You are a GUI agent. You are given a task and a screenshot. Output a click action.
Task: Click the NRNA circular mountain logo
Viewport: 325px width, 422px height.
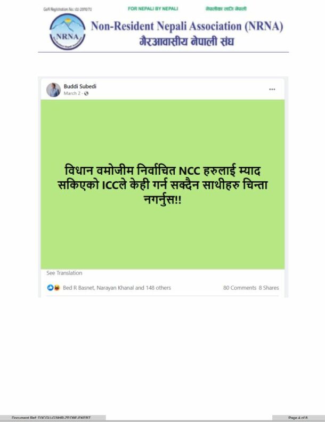68,32
